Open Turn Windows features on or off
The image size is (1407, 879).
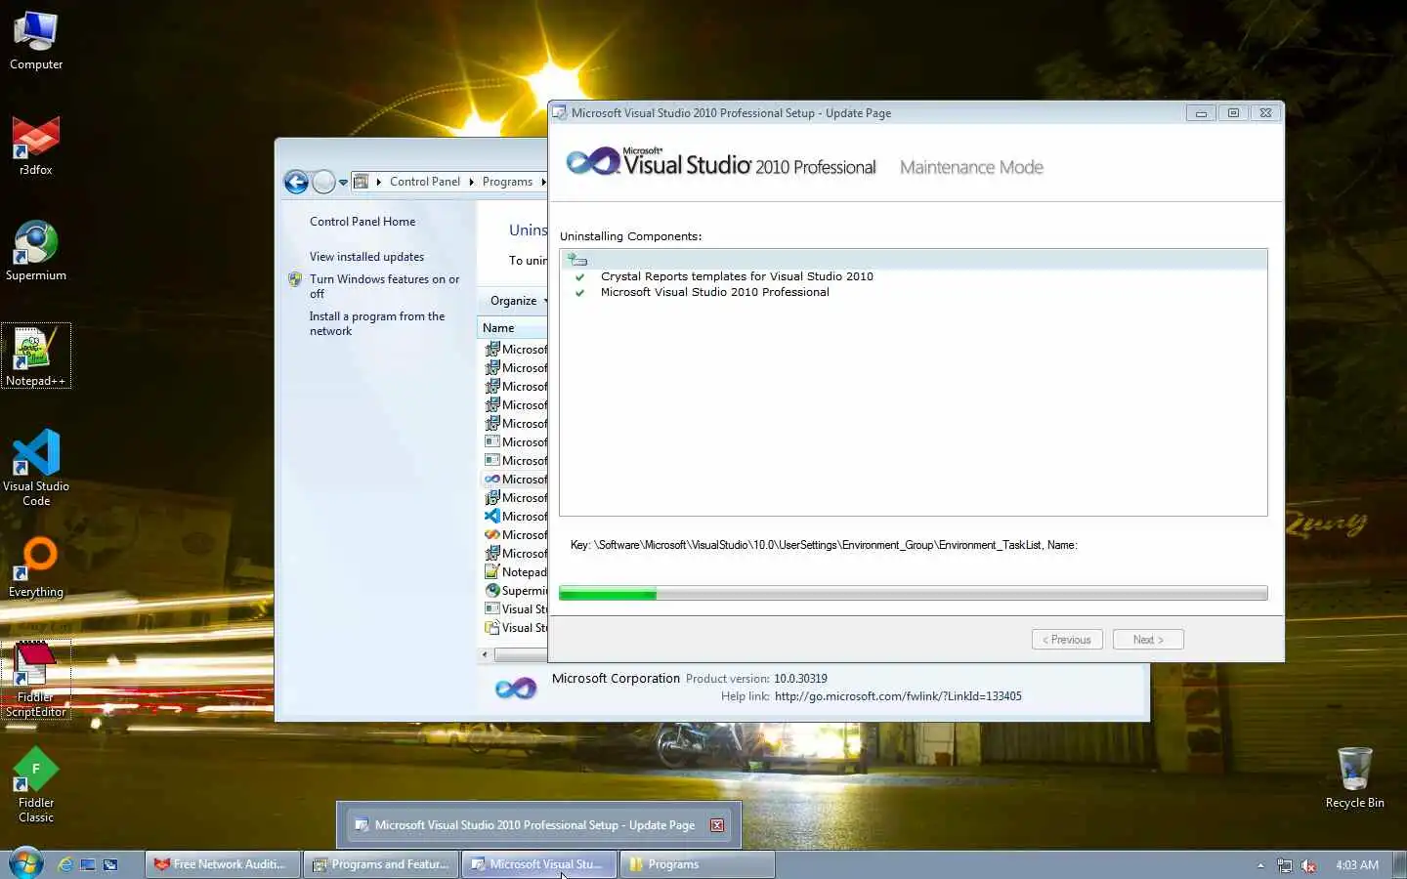(384, 286)
